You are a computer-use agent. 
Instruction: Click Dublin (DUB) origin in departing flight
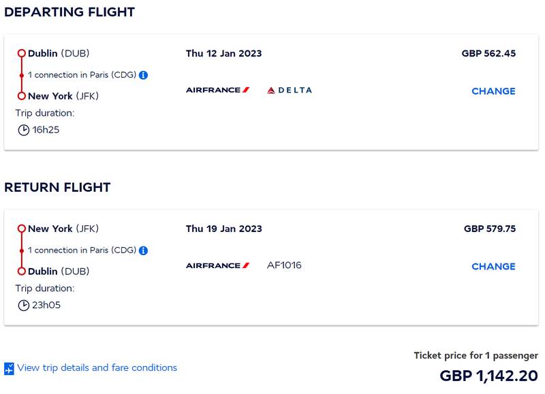coord(59,54)
